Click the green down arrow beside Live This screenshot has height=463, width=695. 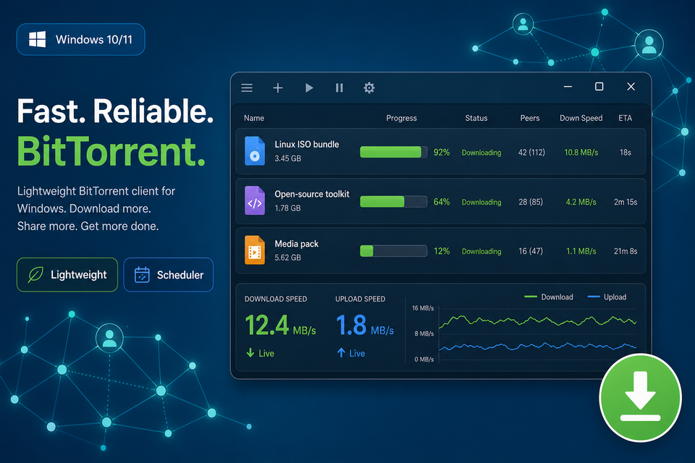pyautogui.click(x=250, y=353)
